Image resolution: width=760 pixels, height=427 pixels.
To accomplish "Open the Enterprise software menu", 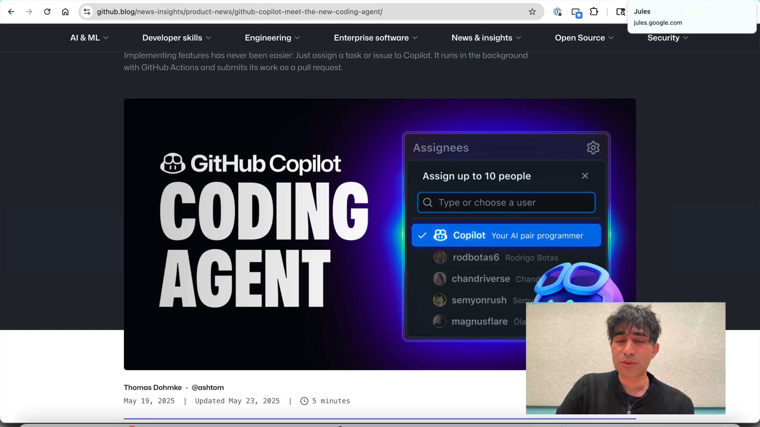I will (x=376, y=38).
